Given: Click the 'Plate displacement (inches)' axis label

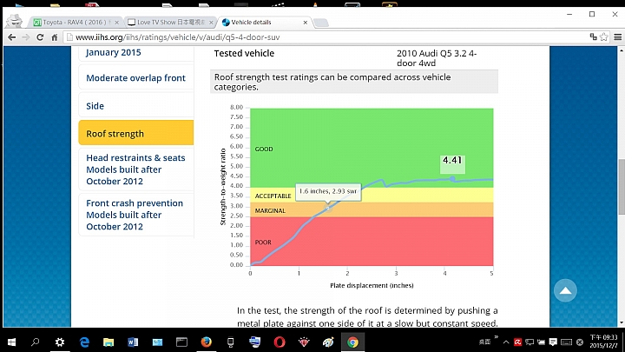Looking at the screenshot, I should (x=372, y=285).
